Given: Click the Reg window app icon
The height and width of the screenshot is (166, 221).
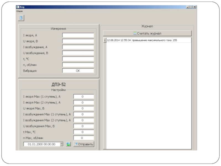Looking at the screenshot, I should (18, 7).
